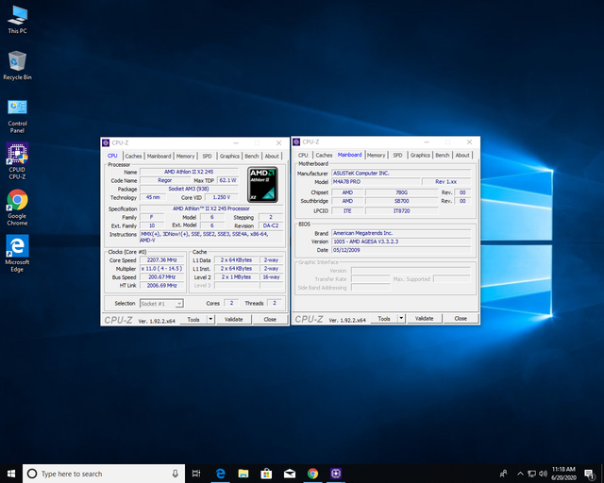The height and width of the screenshot is (483, 604).
Task: Click the American Megatrends Inc. brand field
Action: (401, 233)
